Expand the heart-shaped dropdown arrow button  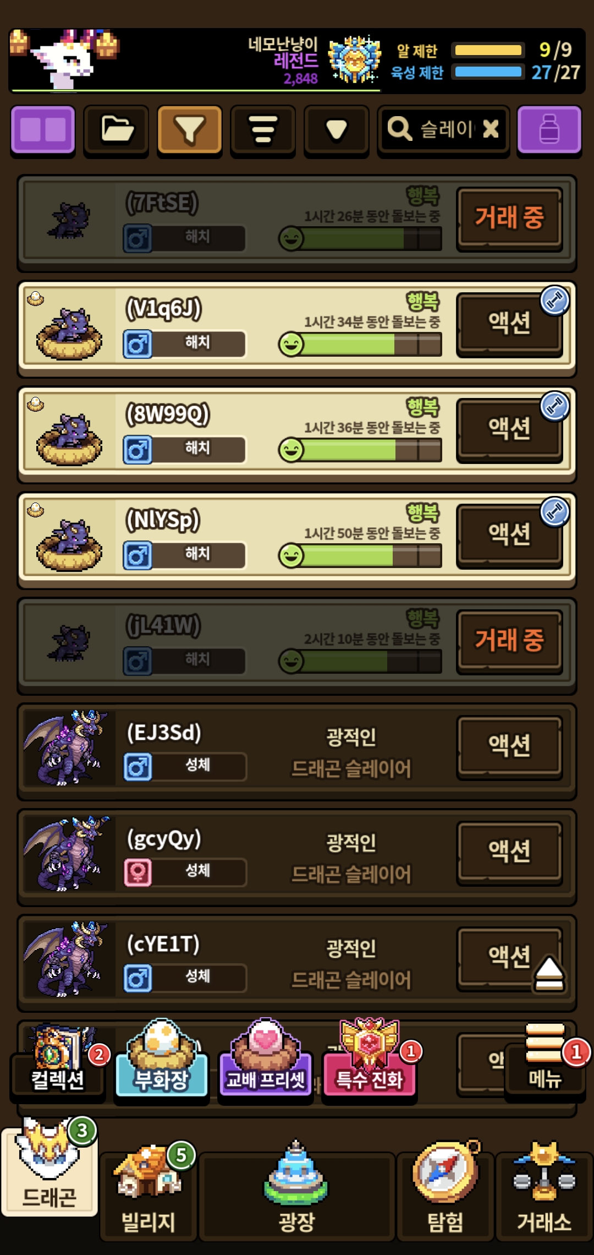point(336,130)
